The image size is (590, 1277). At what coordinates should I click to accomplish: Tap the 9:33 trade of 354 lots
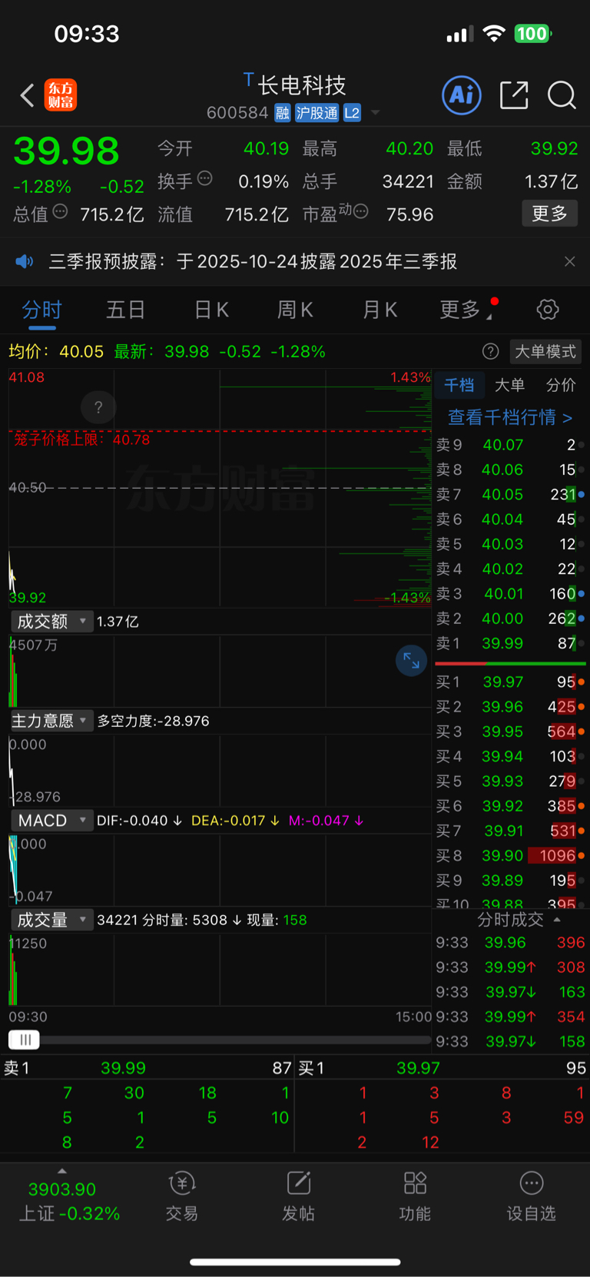point(511,1017)
